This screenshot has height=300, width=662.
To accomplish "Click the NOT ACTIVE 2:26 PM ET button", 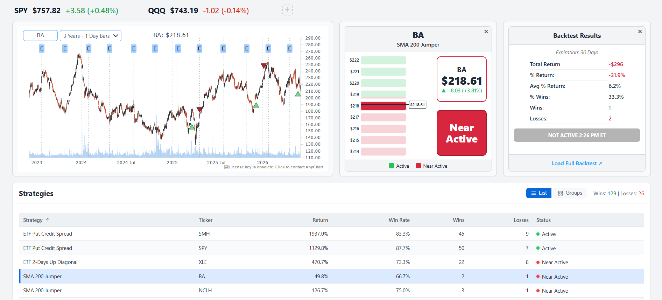I will pyautogui.click(x=577, y=135).
